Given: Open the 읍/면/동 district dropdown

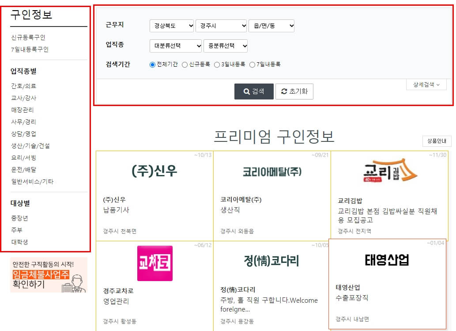Looking at the screenshot, I should point(271,26).
